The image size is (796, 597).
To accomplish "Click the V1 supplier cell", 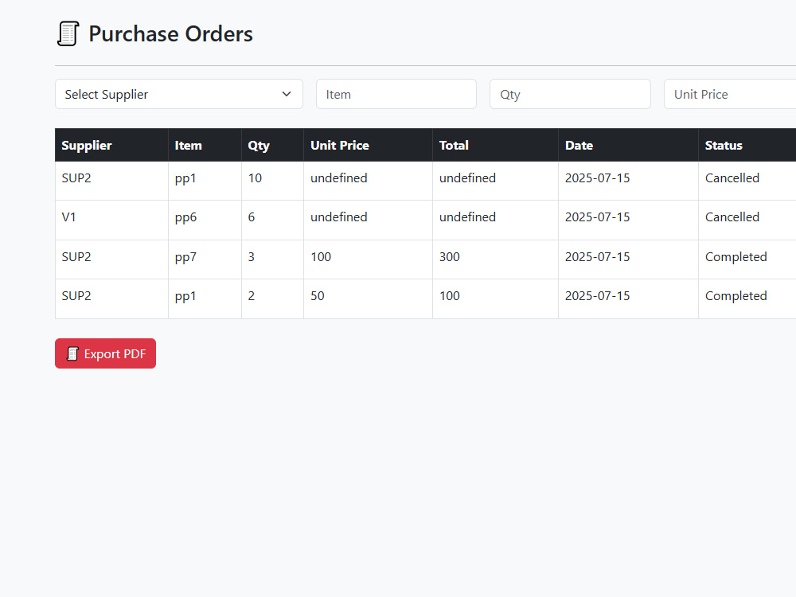I will (111, 220).
